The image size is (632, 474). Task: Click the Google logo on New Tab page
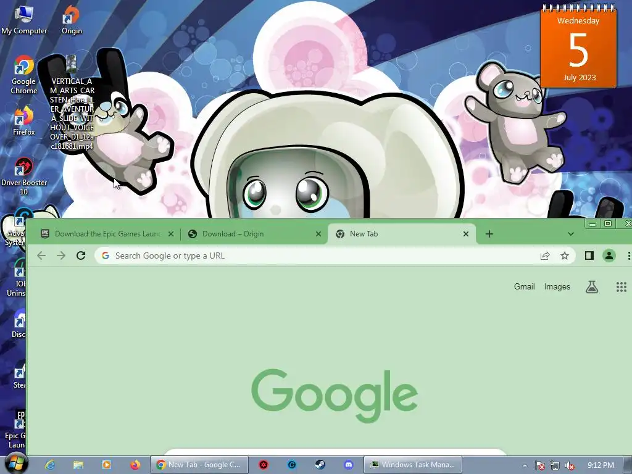tap(335, 395)
